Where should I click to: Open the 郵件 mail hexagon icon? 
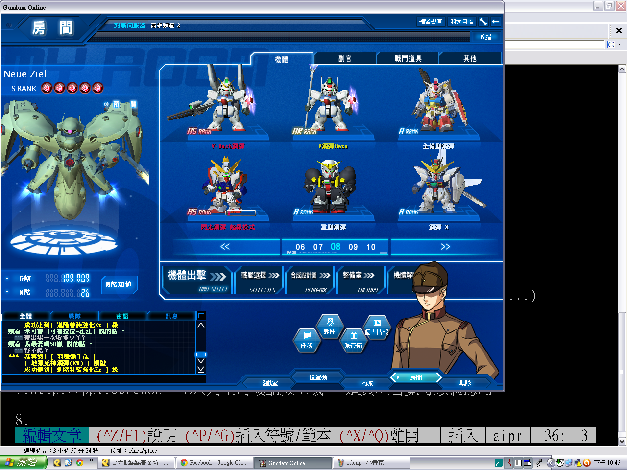(x=330, y=327)
